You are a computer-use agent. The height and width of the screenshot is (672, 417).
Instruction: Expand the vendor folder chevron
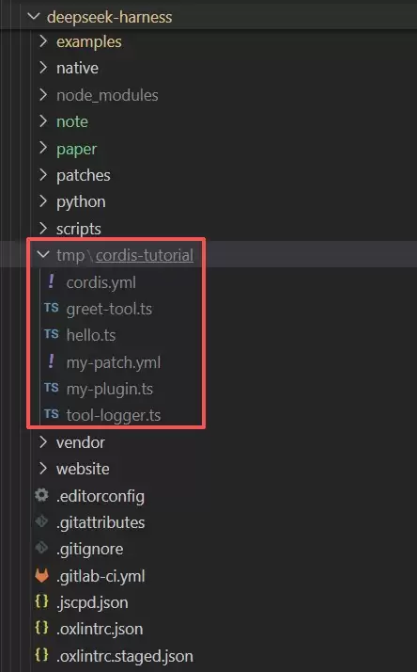pyautogui.click(x=43, y=441)
